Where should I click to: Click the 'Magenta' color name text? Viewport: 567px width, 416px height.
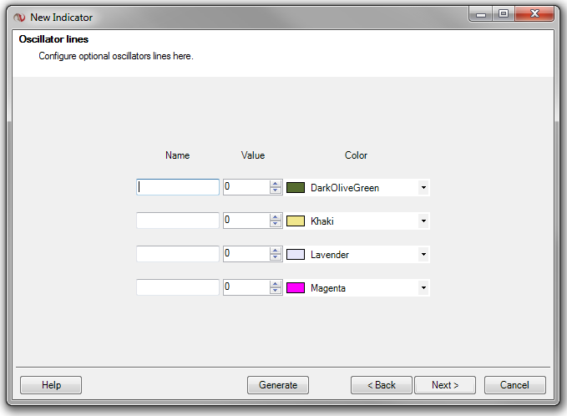click(328, 288)
